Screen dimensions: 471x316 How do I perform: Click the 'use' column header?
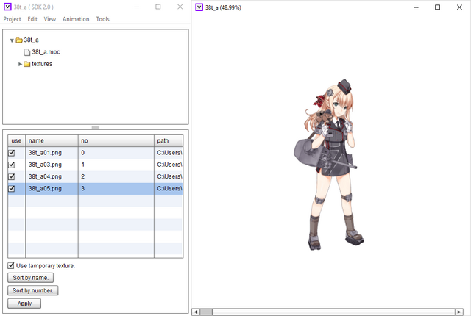click(x=16, y=140)
